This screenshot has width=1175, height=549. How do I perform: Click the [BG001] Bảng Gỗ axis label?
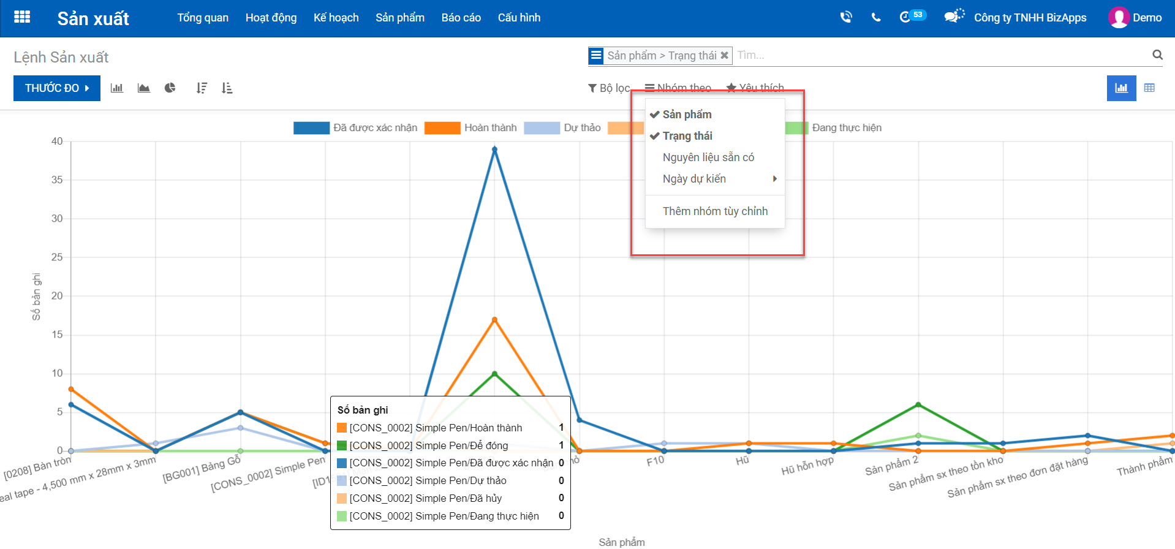click(x=202, y=469)
